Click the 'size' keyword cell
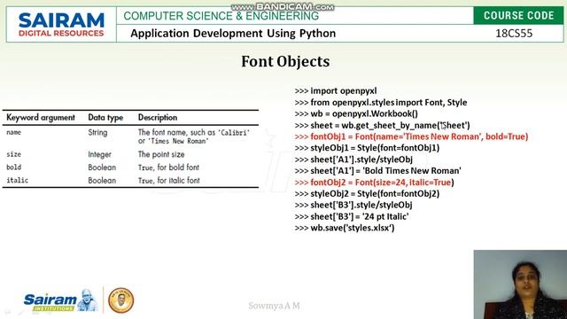 [14, 154]
